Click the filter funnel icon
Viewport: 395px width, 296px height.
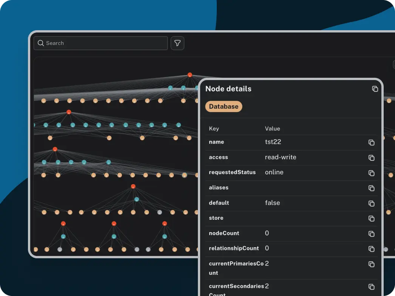[177, 43]
